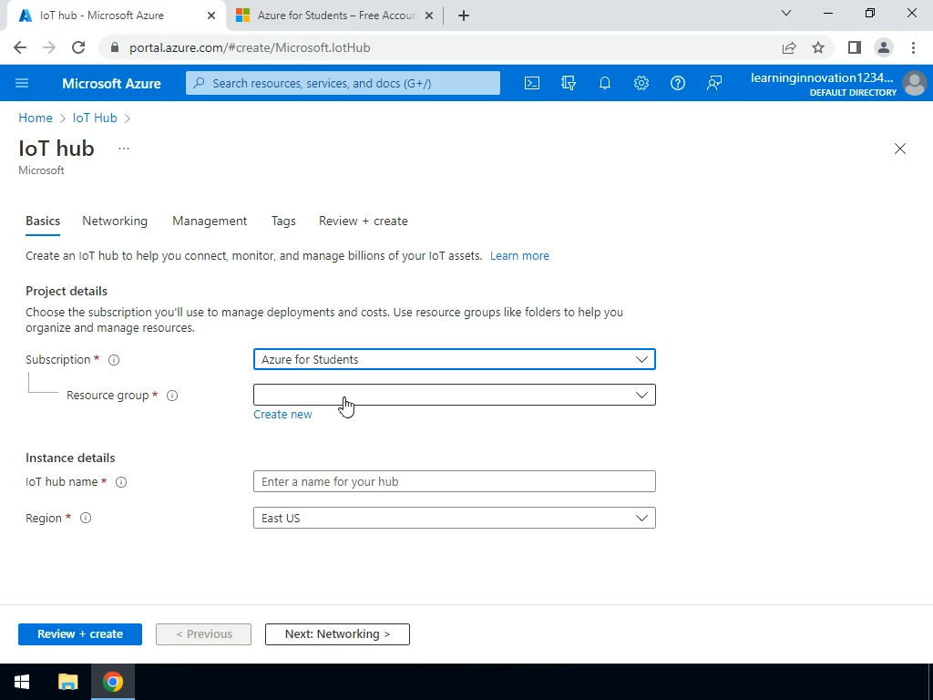Click the blue Review + create button
Image resolution: width=933 pixels, height=700 pixels.
pyautogui.click(x=80, y=634)
